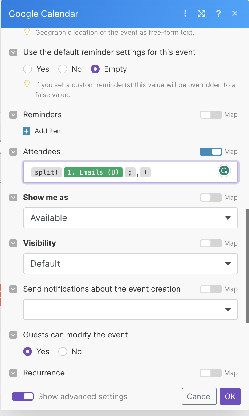This screenshot has width=249, height=416.
Task: Open the three-dot options menu in header
Action: [x=185, y=14]
